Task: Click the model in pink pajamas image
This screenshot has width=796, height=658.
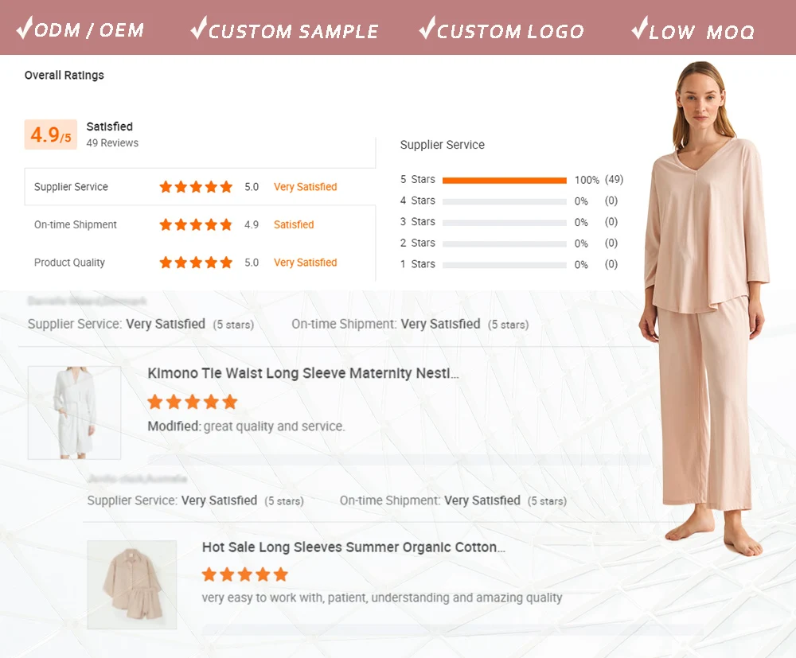Action: (704, 309)
